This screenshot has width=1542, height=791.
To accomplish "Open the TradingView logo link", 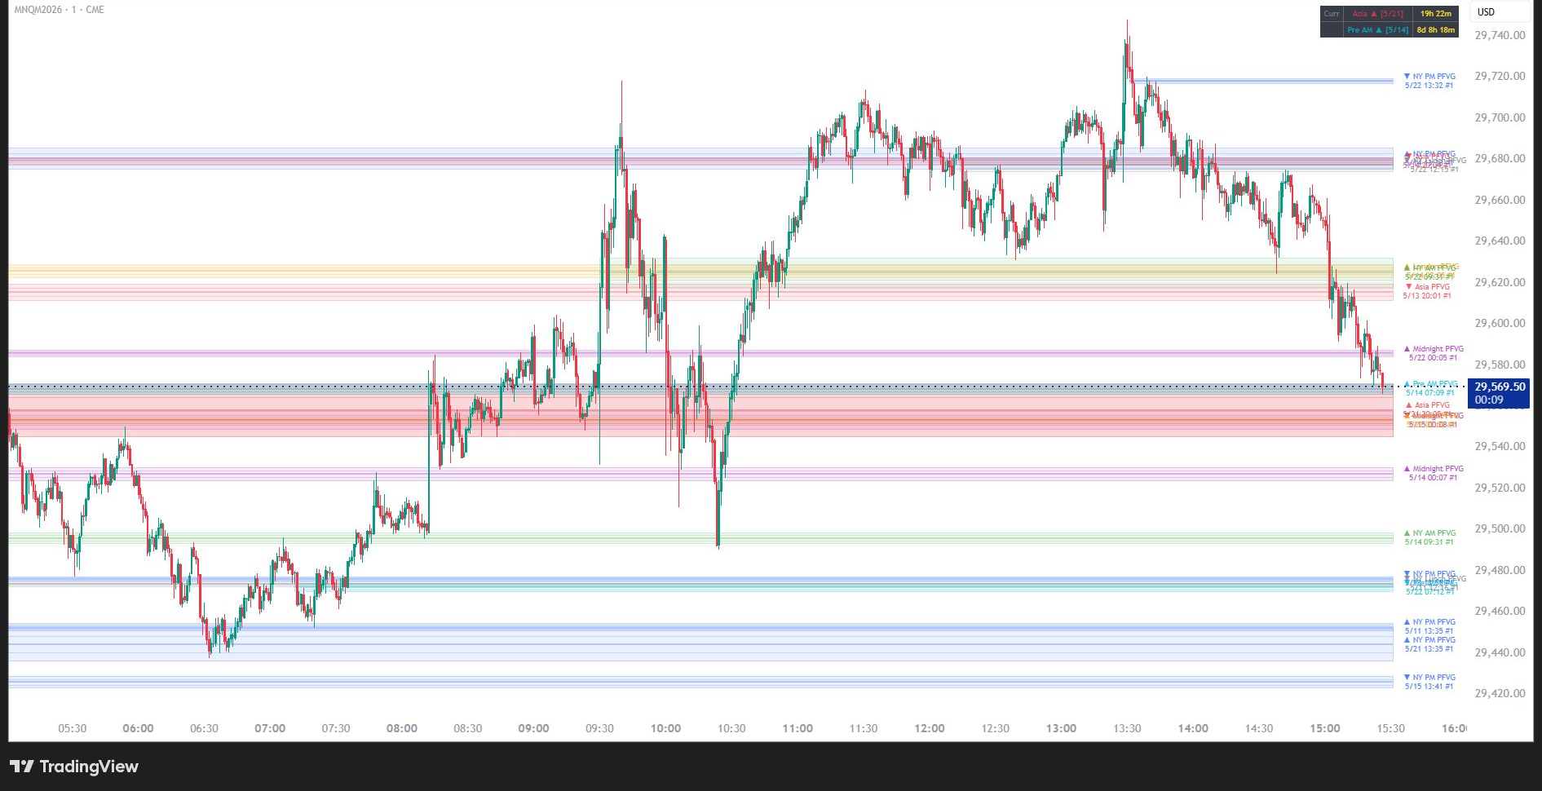I will [74, 767].
